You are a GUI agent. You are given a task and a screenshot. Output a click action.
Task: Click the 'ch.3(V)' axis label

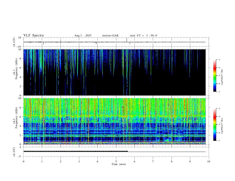point(14,152)
